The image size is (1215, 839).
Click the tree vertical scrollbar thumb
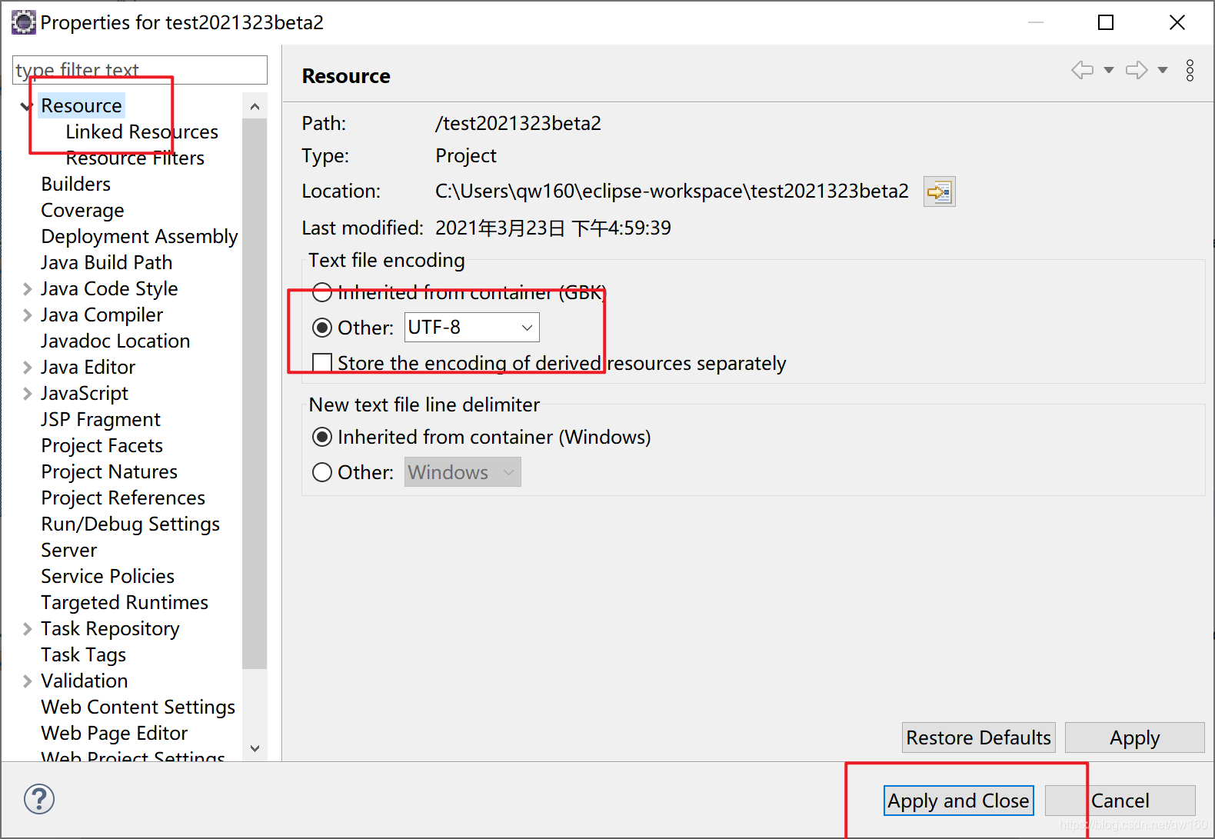click(255, 394)
